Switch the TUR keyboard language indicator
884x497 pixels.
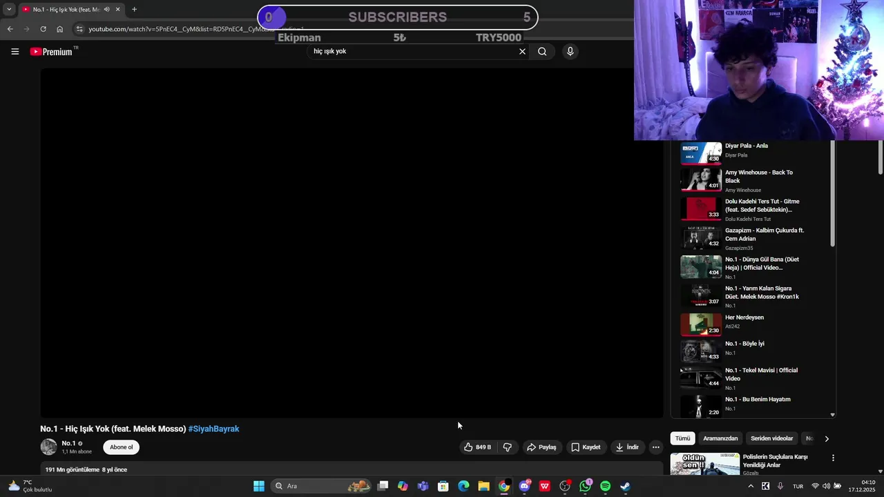(x=798, y=486)
